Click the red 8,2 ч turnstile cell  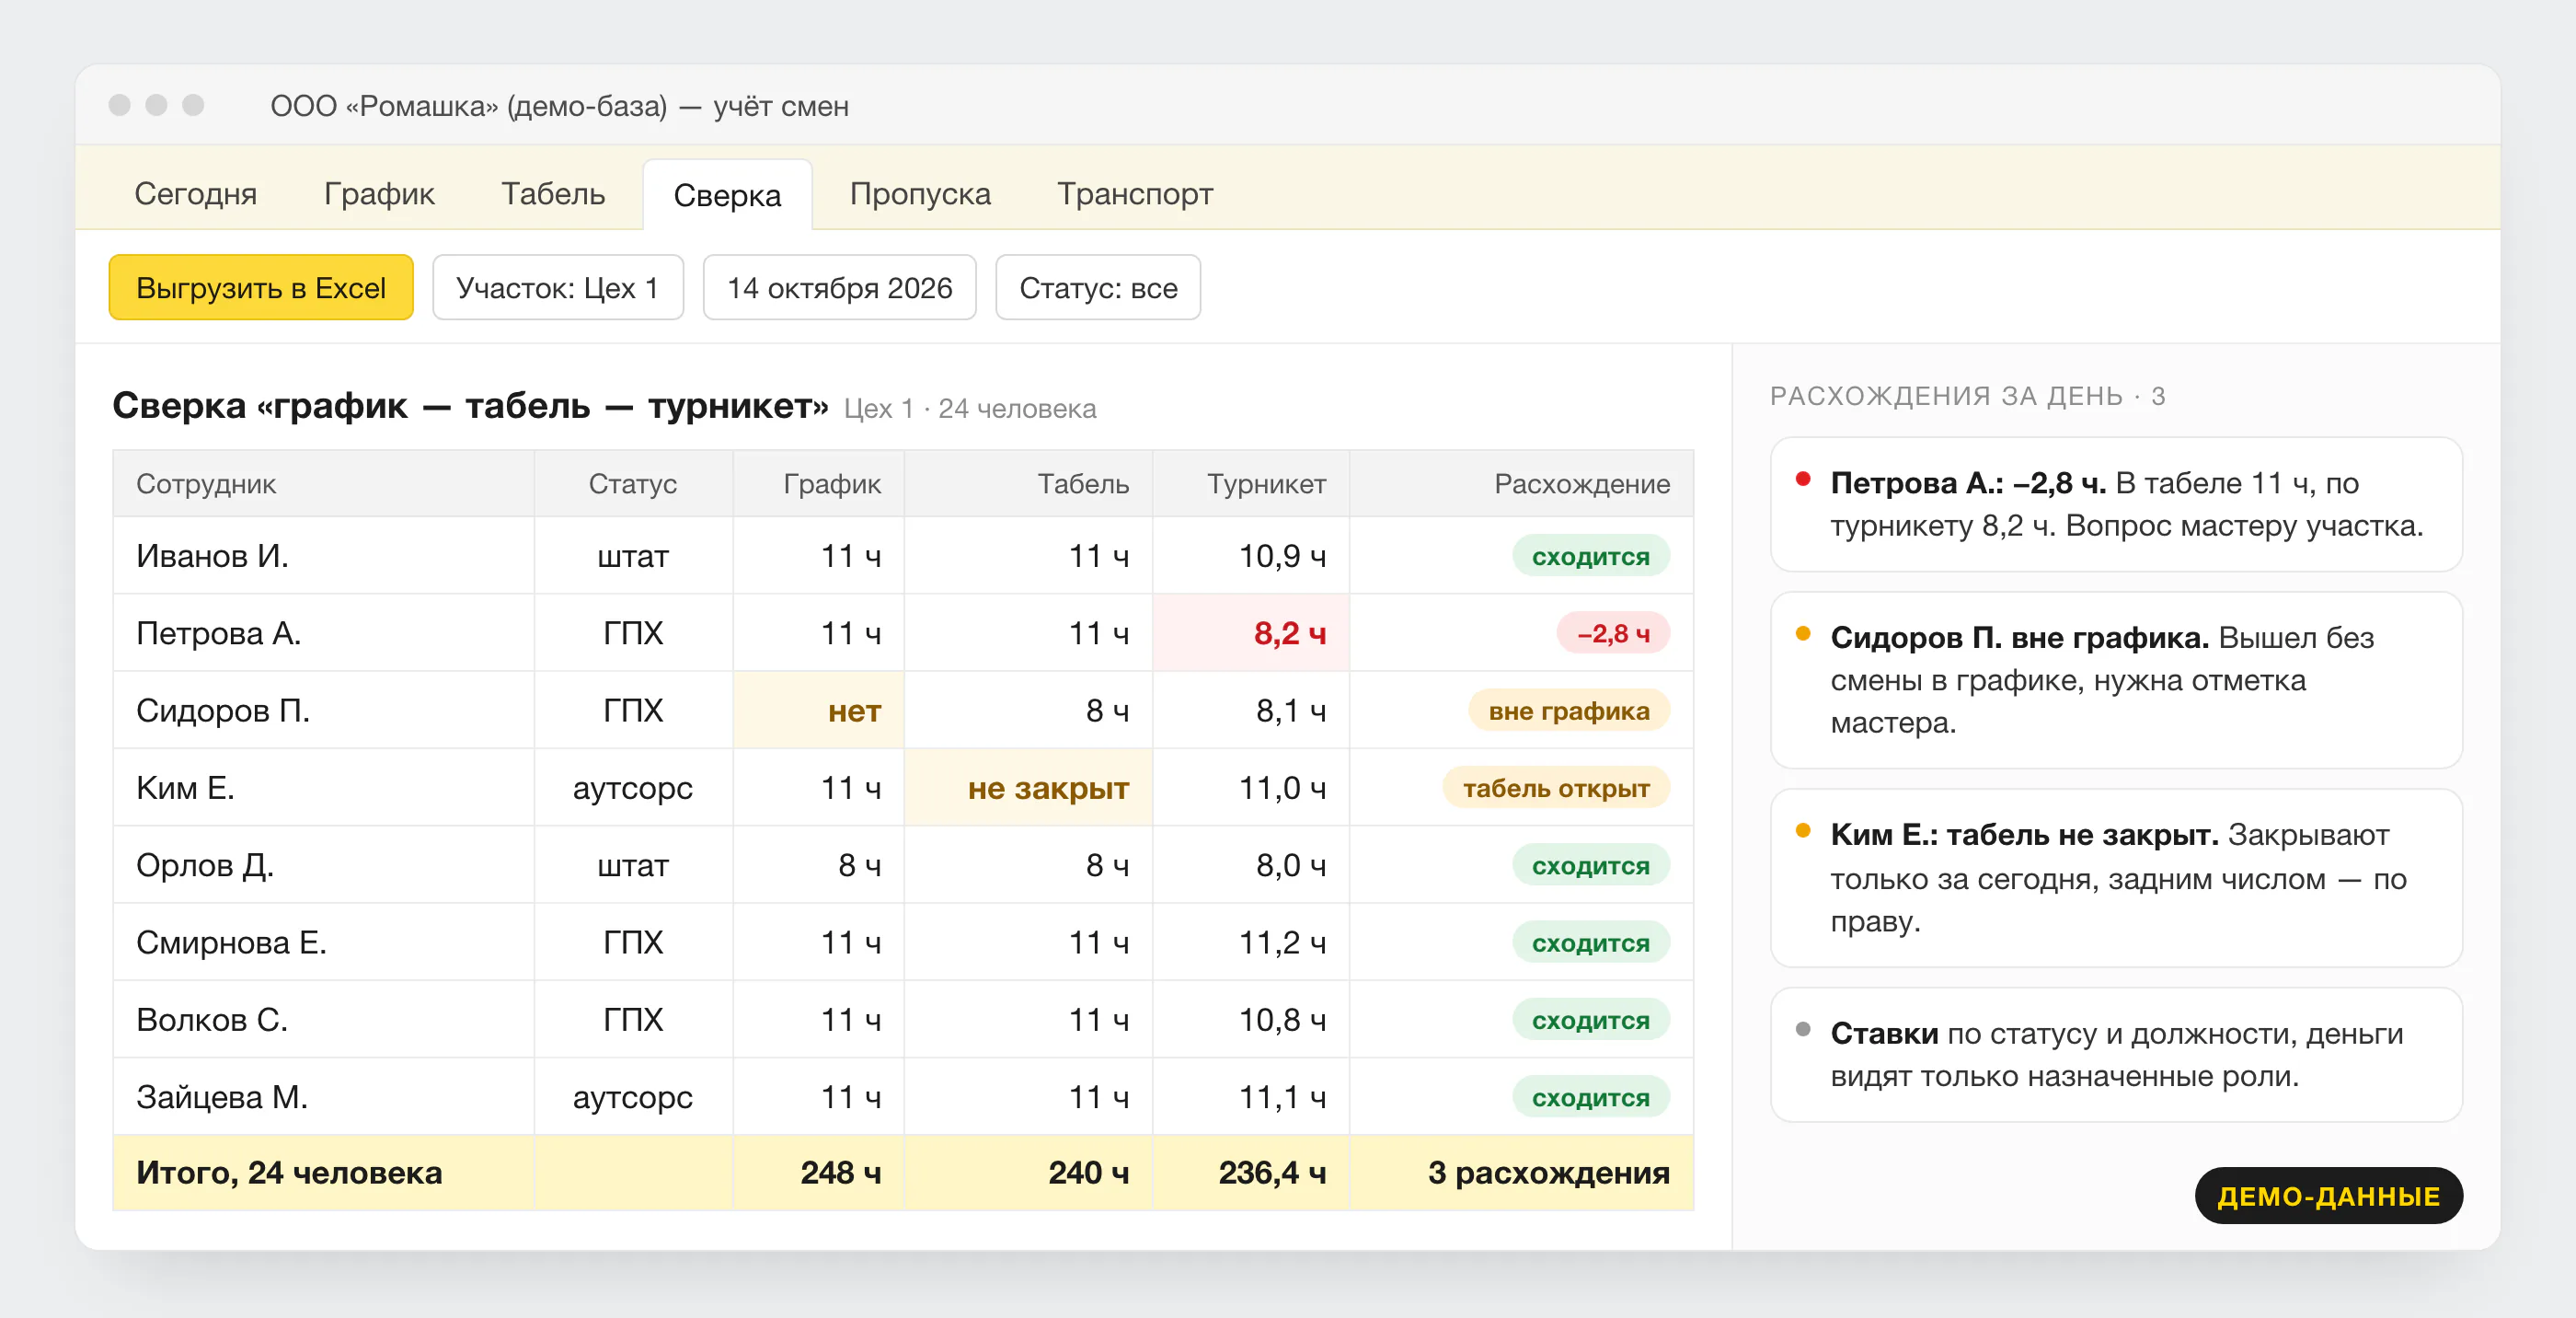[1251, 632]
